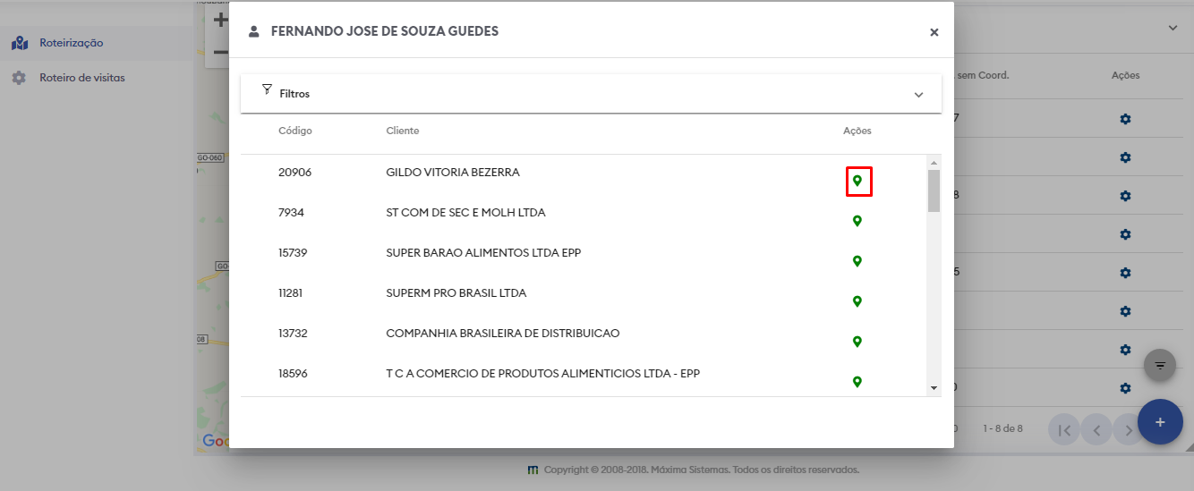Screen dimensions: 1194x491
Task: Collapse background panel using top-right chevron
Action: click(1173, 29)
